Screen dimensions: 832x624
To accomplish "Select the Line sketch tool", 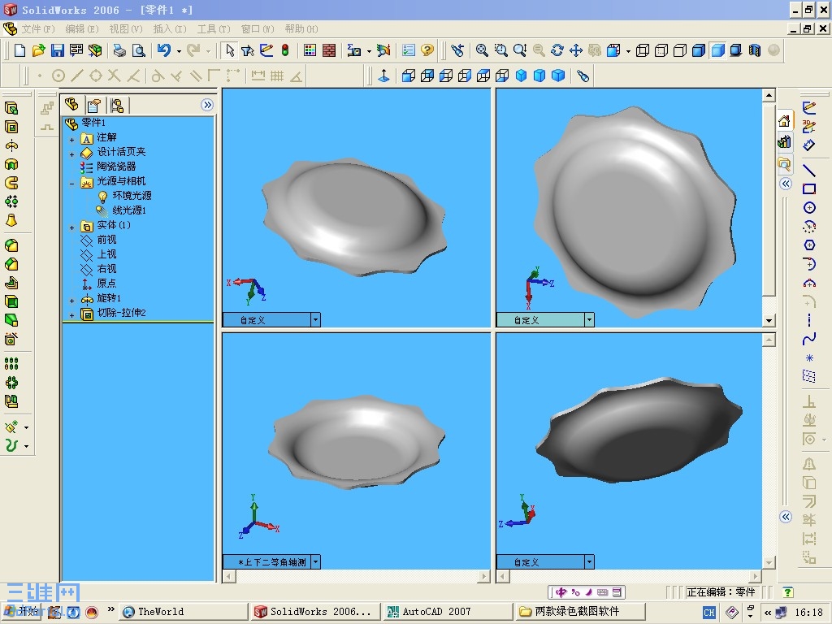I will 808,171.
